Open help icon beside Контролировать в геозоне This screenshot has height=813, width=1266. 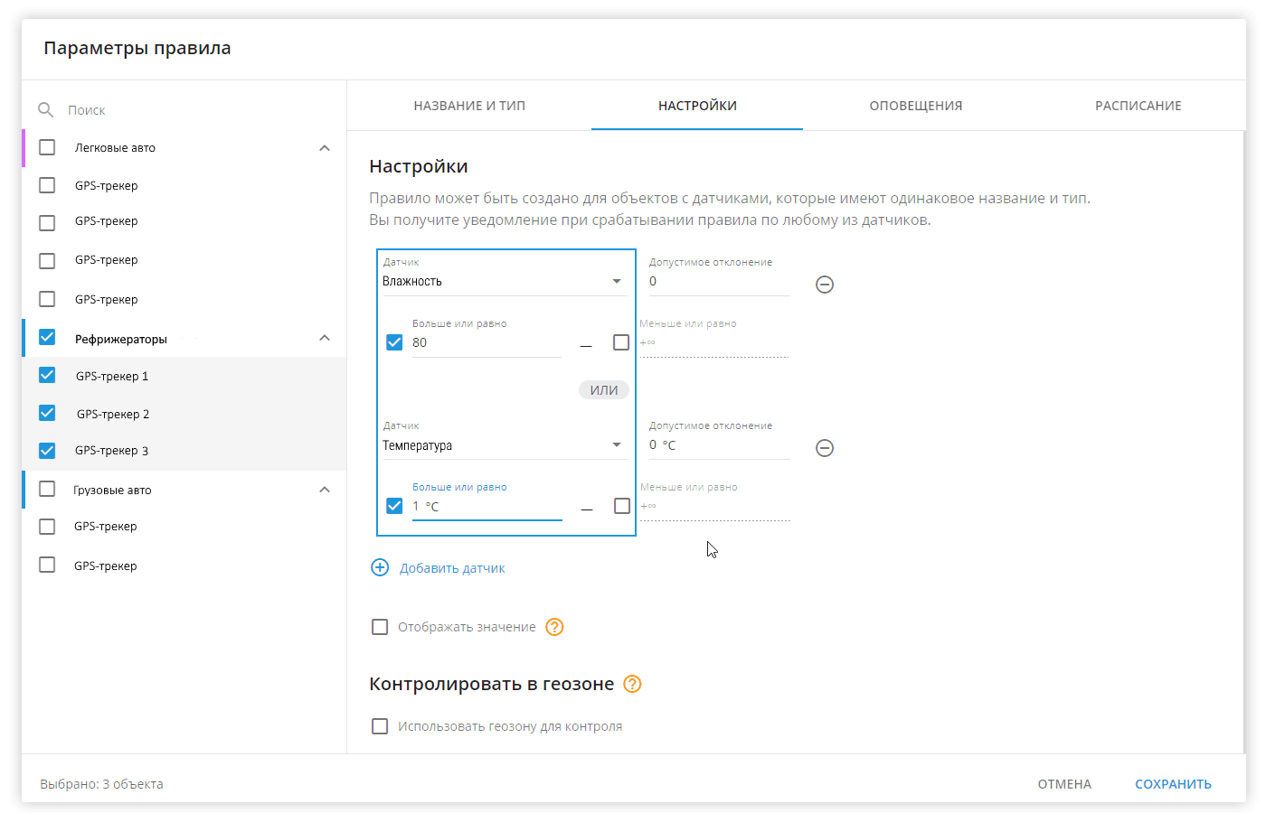(x=633, y=684)
